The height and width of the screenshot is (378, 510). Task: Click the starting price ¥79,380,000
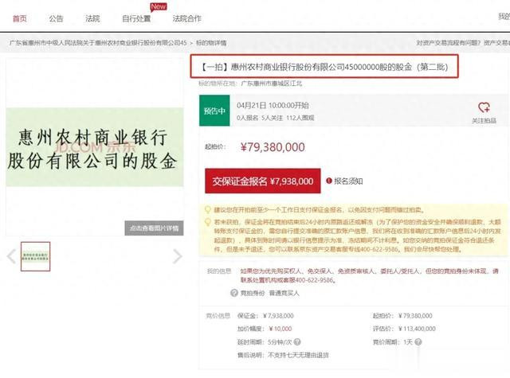[273, 147]
